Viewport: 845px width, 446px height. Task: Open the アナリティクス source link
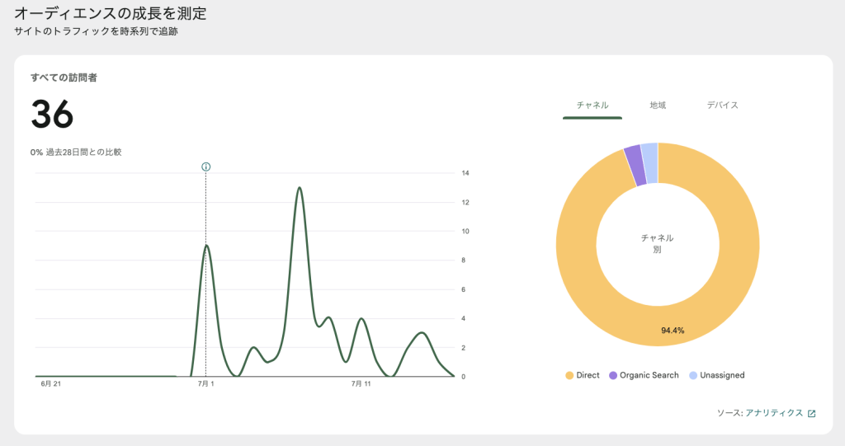773,414
